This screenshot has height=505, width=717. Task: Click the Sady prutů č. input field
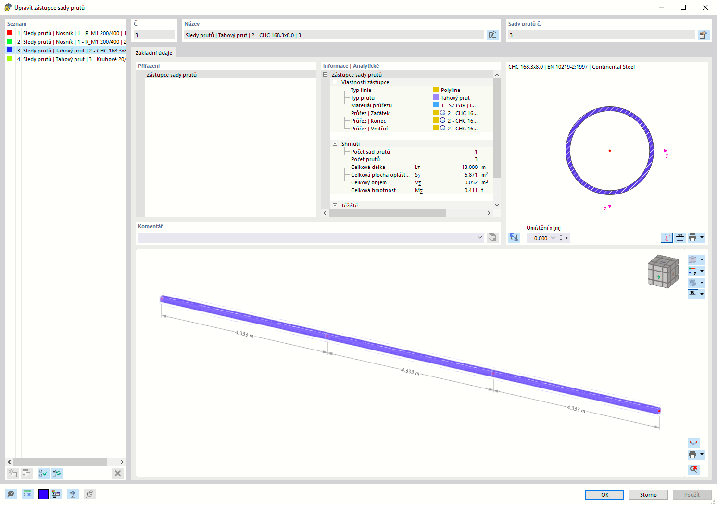[602, 35]
